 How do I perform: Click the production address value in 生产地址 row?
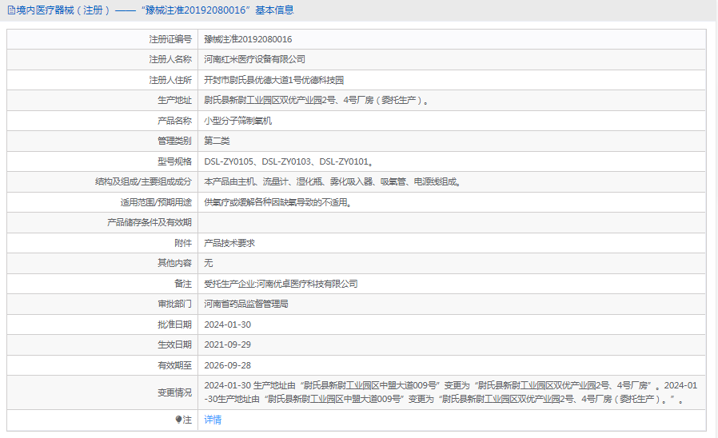pos(317,101)
